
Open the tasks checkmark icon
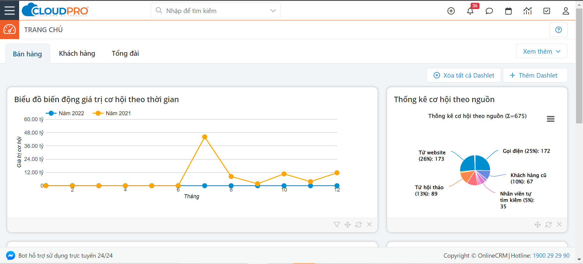coord(547,11)
